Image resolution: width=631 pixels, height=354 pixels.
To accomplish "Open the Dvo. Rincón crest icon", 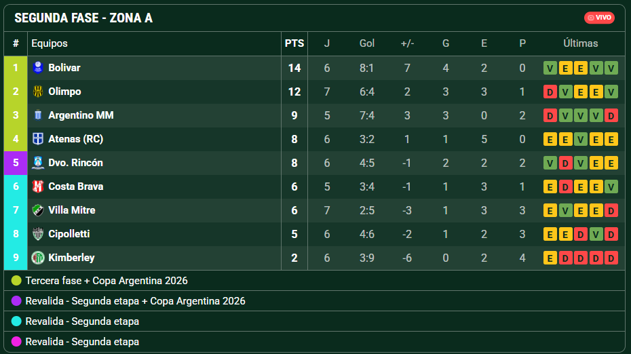I will (x=38, y=163).
